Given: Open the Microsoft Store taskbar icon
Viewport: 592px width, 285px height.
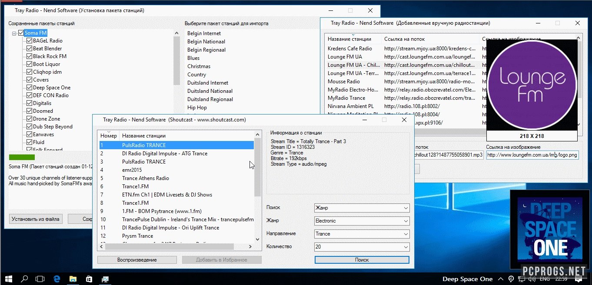Looking at the screenshot, I should coord(89,279).
